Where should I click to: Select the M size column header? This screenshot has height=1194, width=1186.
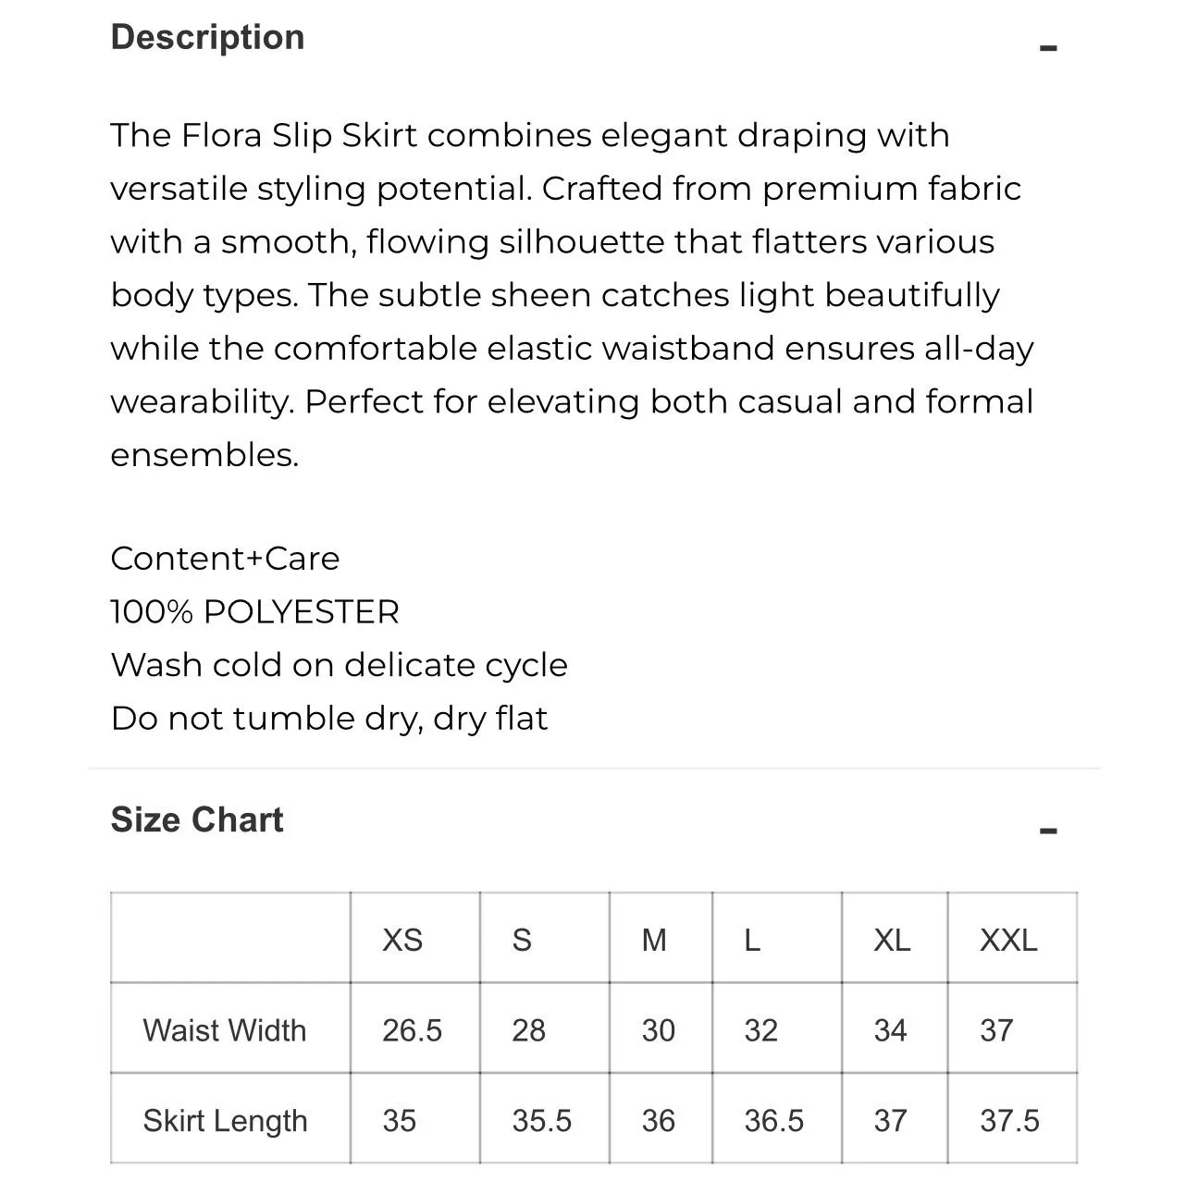click(x=654, y=940)
